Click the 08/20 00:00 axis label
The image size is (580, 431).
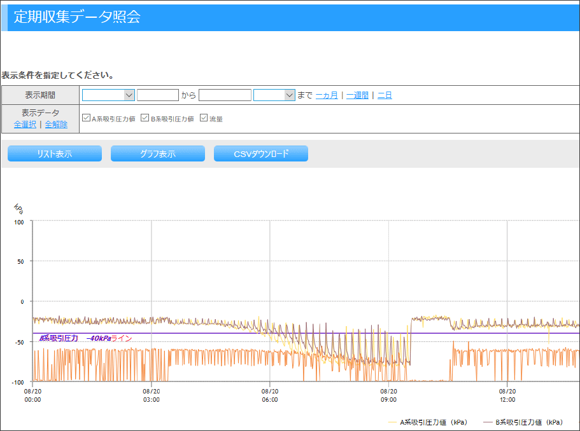click(x=32, y=395)
